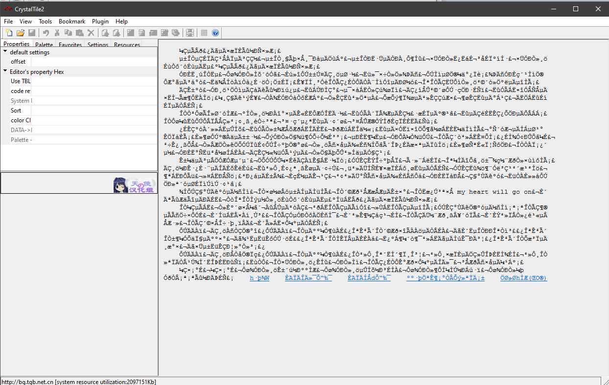Click the first blue link in text

coord(259,278)
